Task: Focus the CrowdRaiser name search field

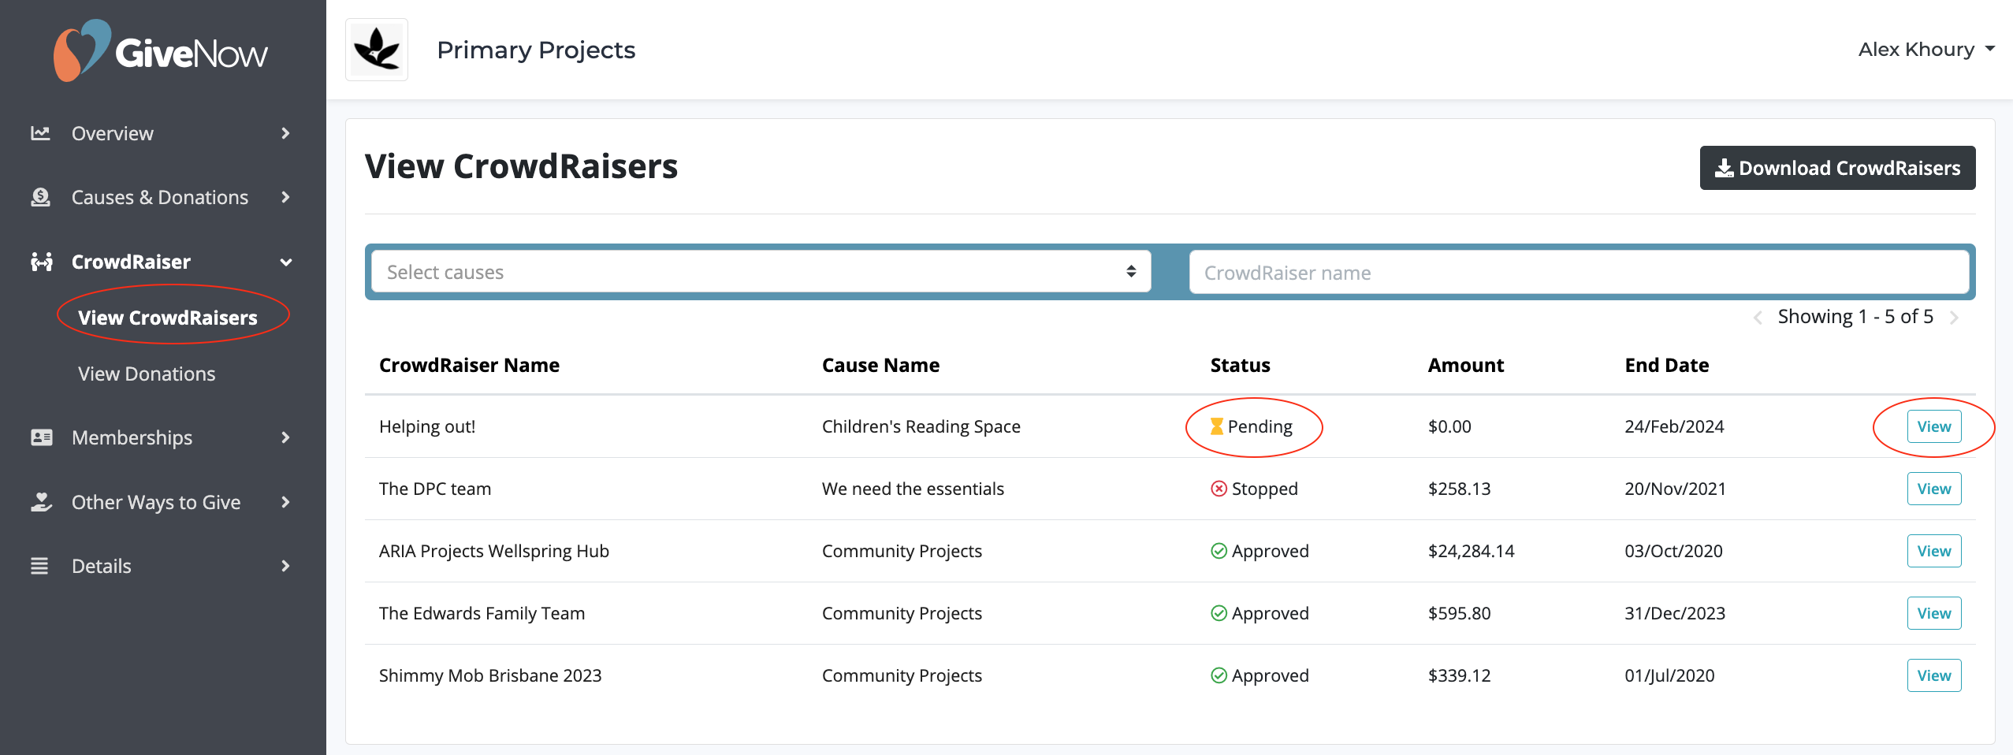Action: pyautogui.click(x=1579, y=272)
